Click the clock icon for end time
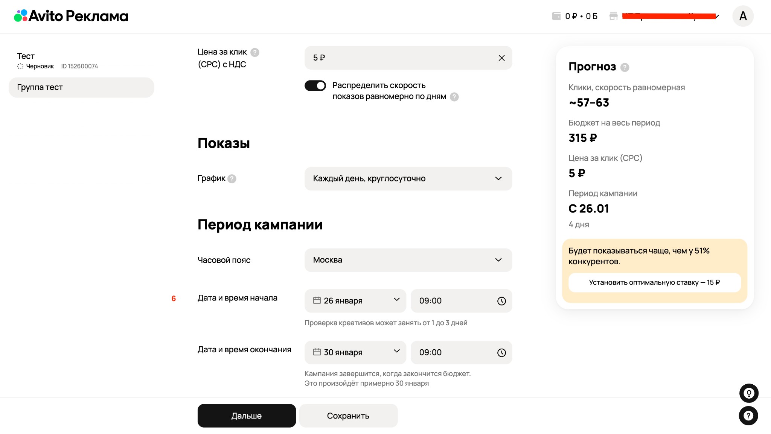Image resolution: width=771 pixels, height=434 pixels. pyautogui.click(x=501, y=353)
